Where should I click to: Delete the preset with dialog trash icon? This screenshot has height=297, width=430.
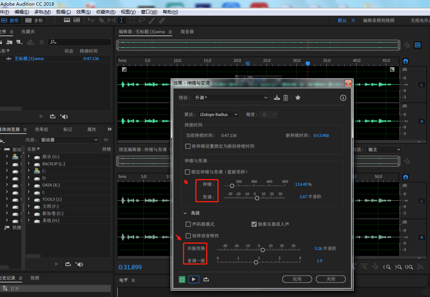[286, 98]
